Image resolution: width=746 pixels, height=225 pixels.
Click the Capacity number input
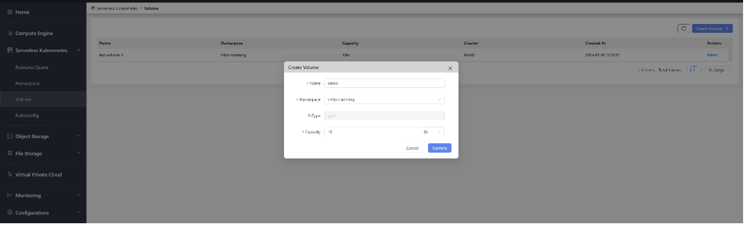372,132
